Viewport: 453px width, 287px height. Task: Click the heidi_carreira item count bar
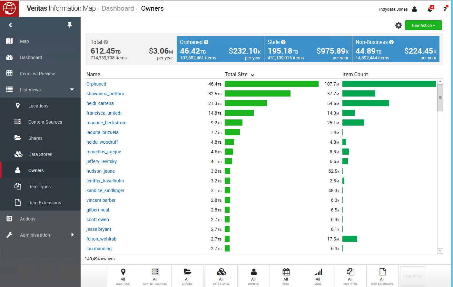click(366, 103)
